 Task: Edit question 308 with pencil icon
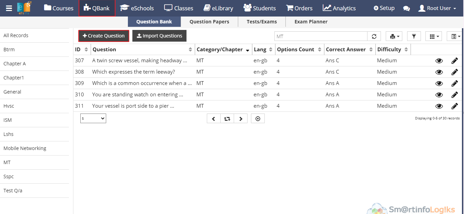pyautogui.click(x=455, y=72)
